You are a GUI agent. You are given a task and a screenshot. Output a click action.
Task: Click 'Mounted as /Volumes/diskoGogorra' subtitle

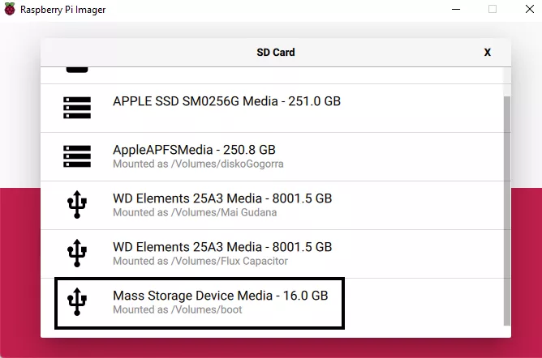198,164
